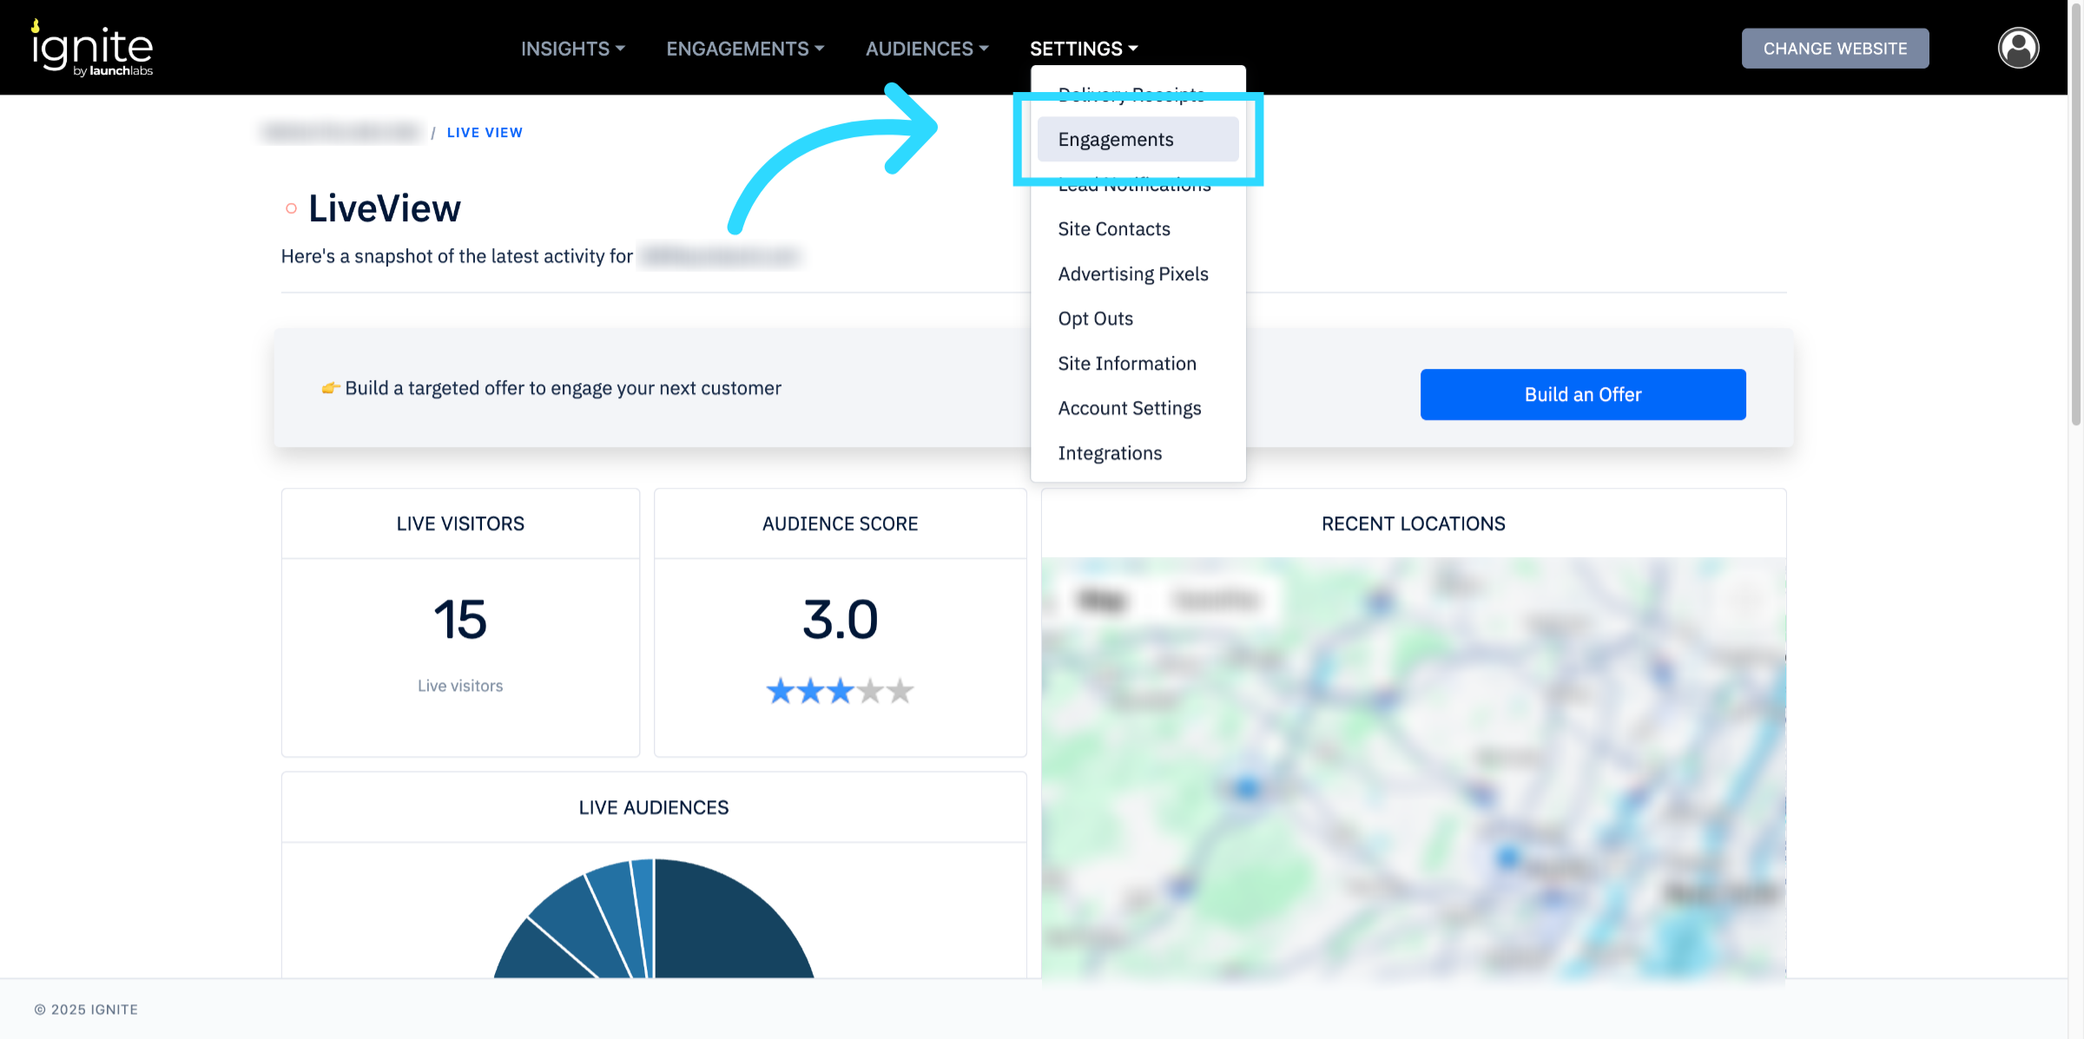Image resolution: width=2084 pixels, height=1039 pixels.
Task: Select Site Contacts menu item
Action: [x=1114, y=229]
